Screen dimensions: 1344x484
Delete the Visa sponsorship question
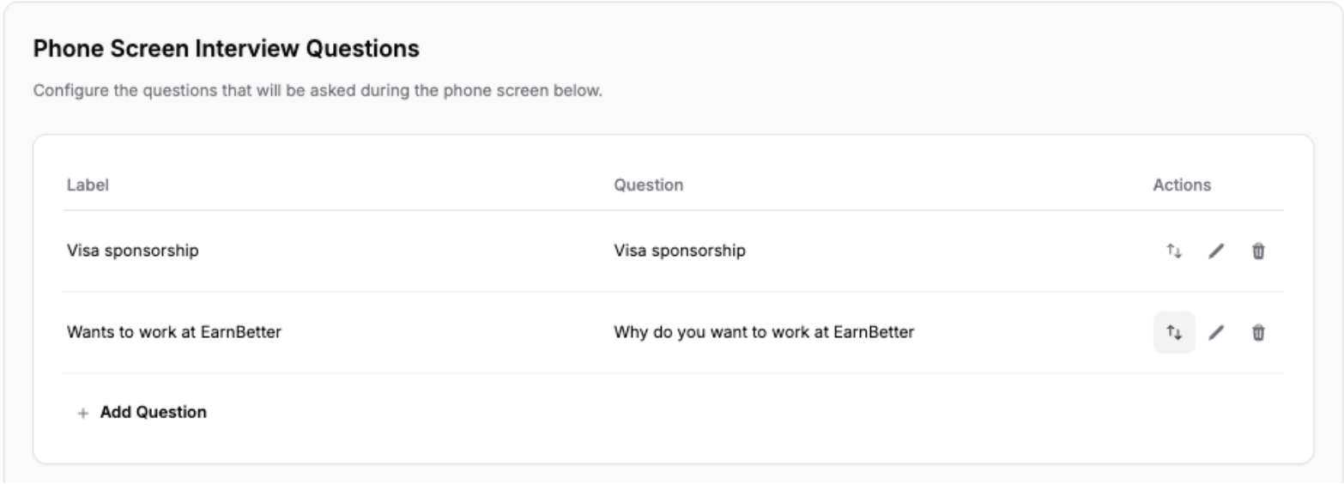point(1257,251)
